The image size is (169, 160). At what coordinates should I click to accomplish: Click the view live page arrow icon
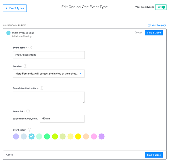149,25
